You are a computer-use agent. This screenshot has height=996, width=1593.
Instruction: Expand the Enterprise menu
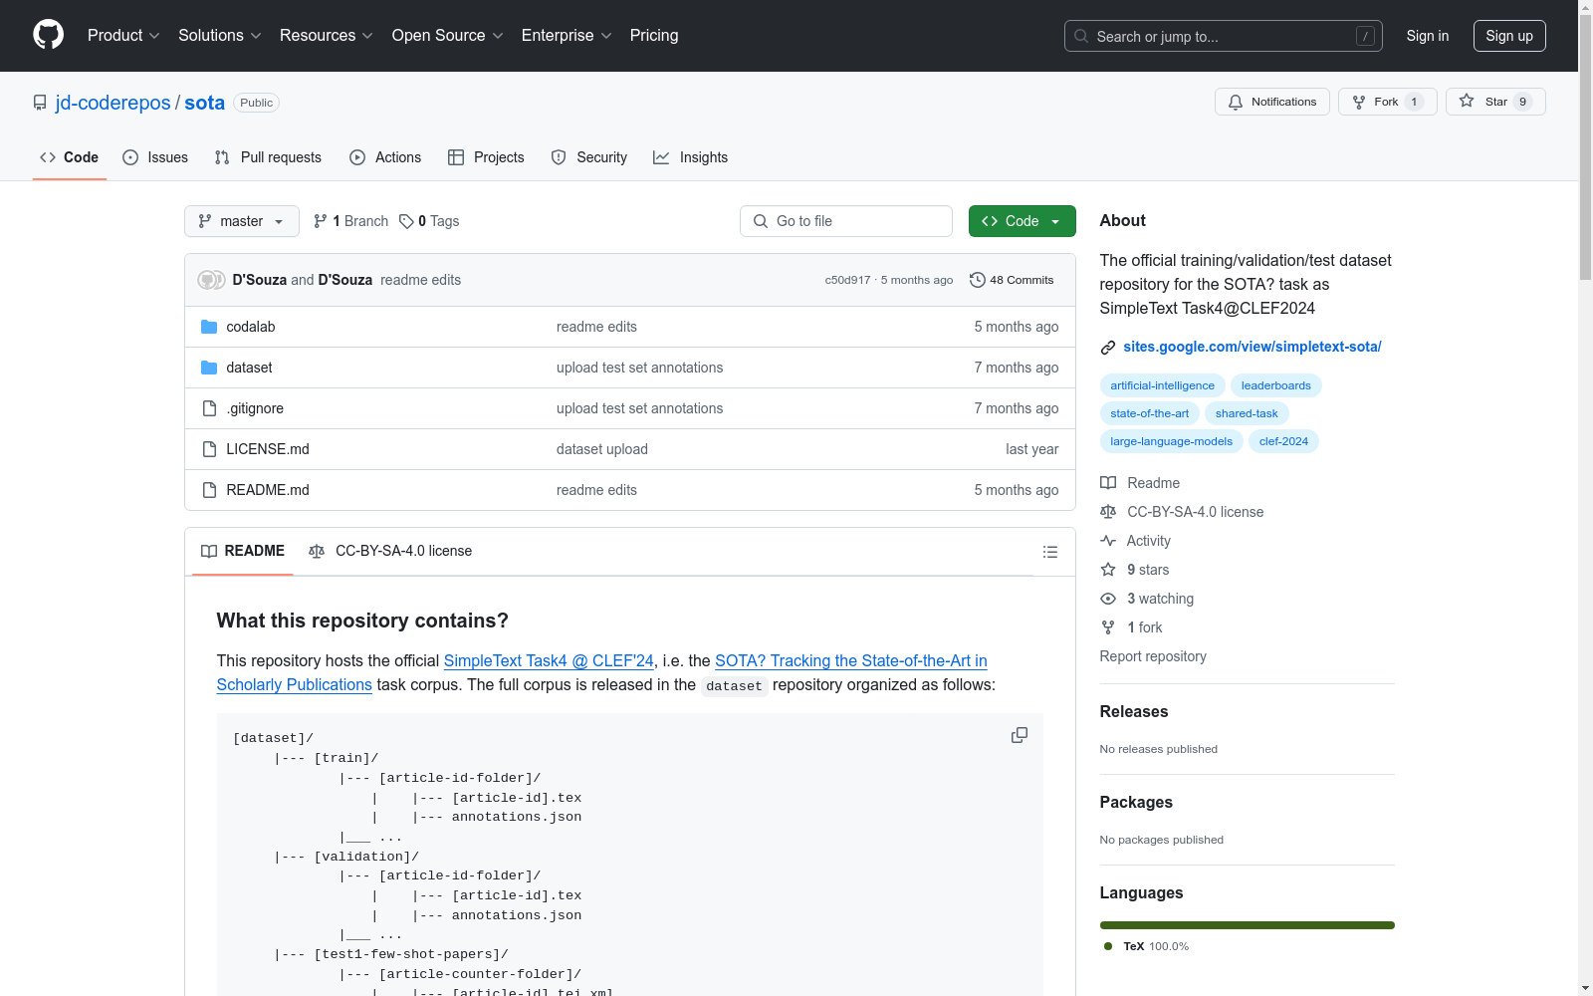[x=567, y=35]
